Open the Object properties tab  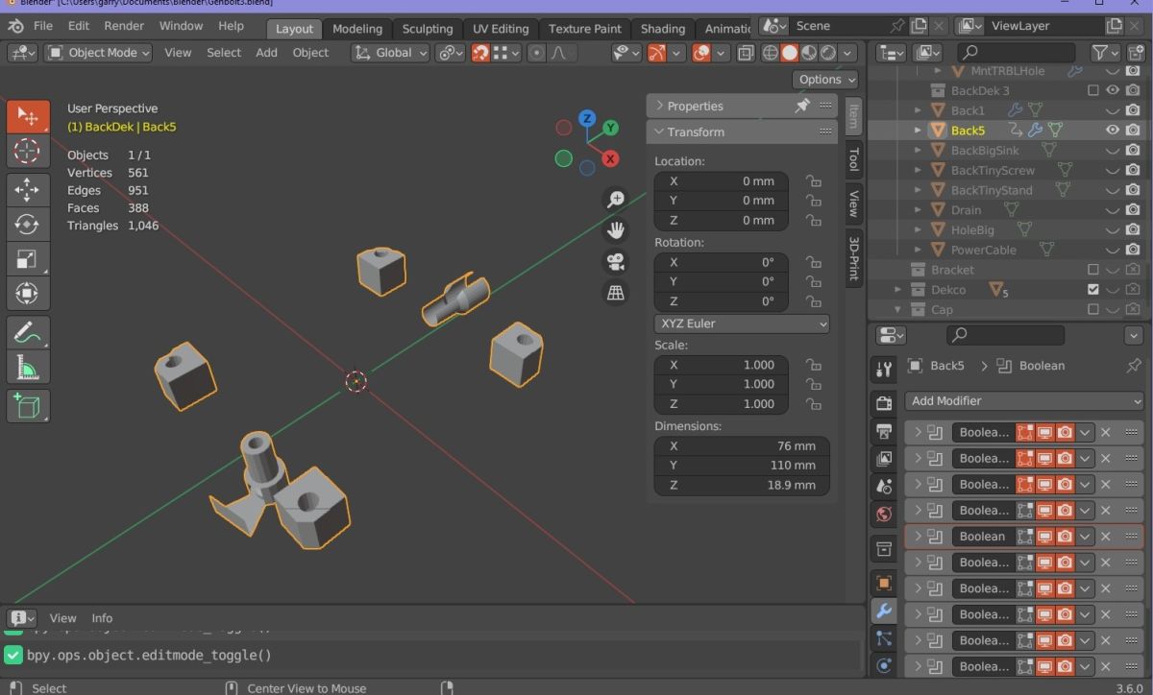[885, 583]
